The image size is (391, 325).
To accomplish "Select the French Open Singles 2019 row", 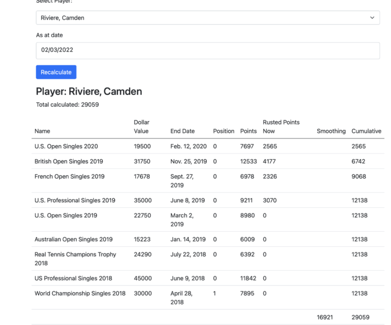I will pos(69,176).
